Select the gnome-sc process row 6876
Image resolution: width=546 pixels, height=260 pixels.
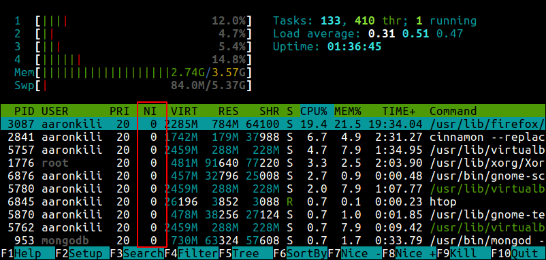(x=273, y=176)
